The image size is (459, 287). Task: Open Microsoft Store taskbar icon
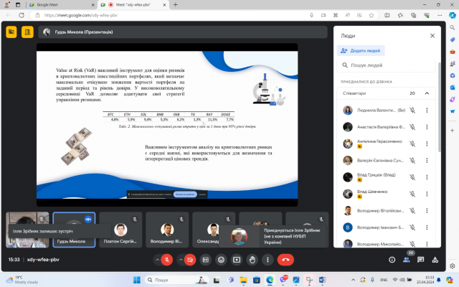click(x=257, y=280)
